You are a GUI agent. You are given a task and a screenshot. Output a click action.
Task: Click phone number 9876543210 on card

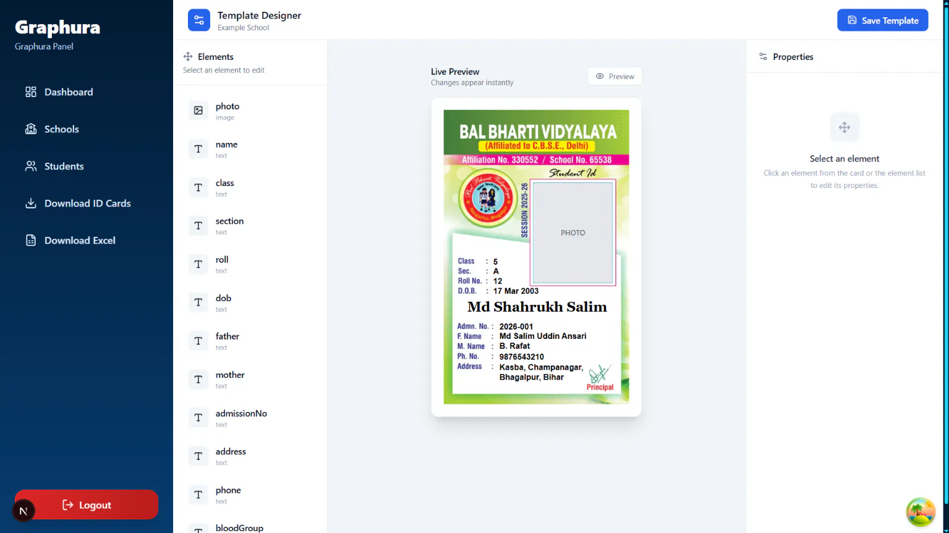click(x=522, y=357)
